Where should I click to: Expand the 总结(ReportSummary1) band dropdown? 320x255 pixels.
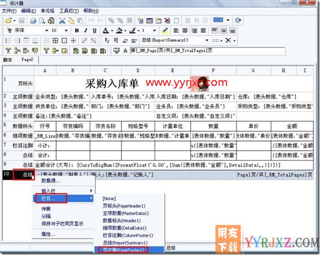pyautogui.click(x=206, y=41)
